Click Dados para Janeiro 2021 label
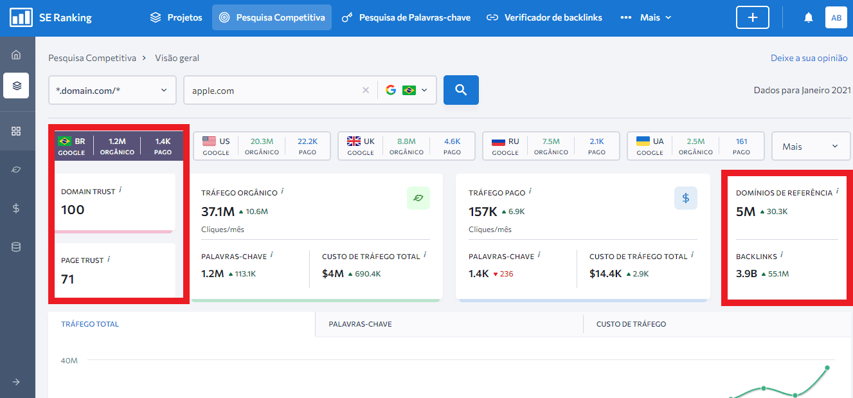The height and width of the screenshot is (398, 853). 802,91
